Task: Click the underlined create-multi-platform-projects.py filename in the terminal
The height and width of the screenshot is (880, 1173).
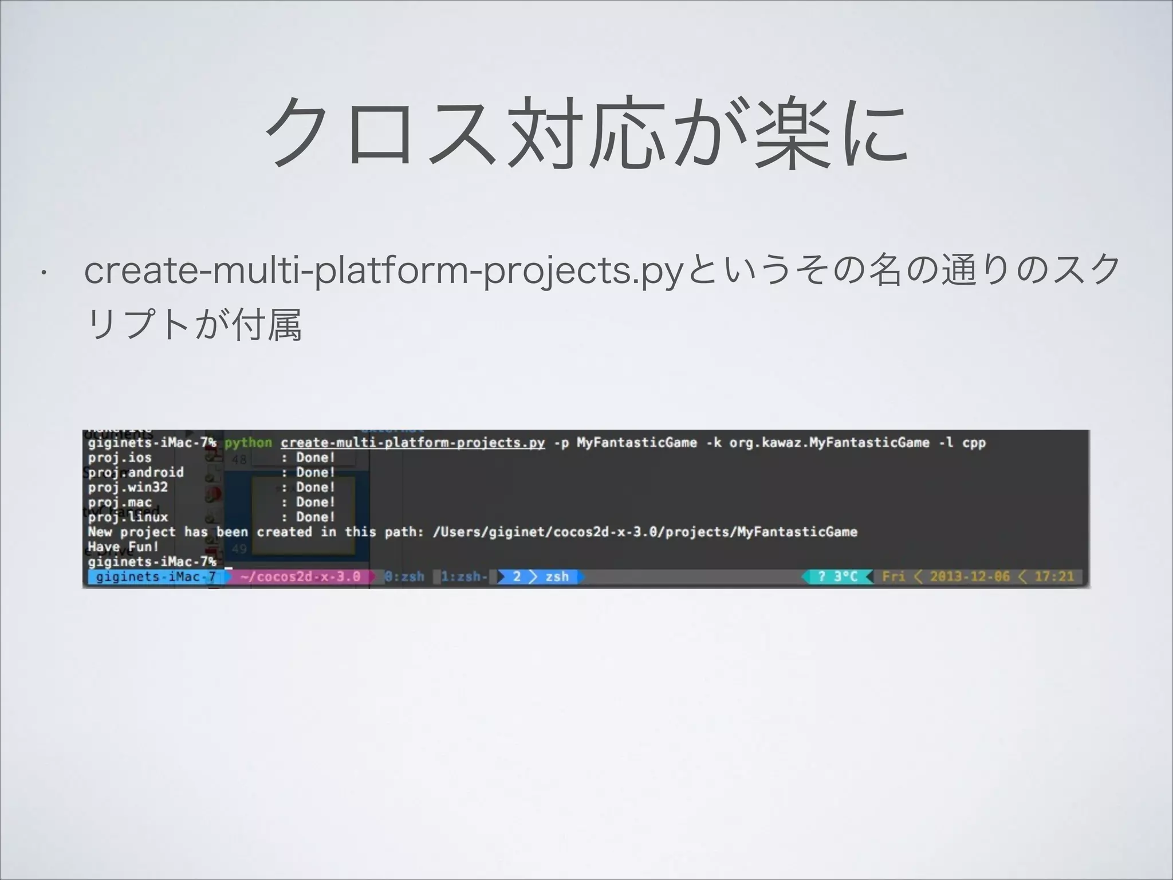Action: [x=412, y=443]
